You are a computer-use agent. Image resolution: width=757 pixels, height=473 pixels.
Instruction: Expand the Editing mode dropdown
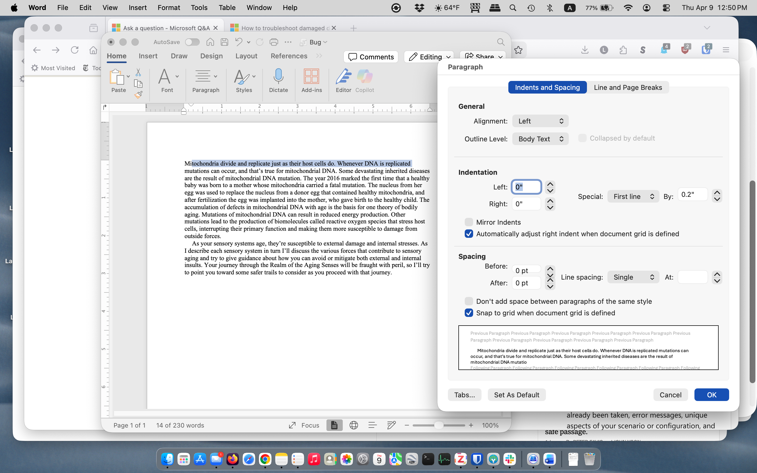[448, 57]
